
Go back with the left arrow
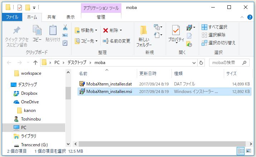tap(9, 63)
